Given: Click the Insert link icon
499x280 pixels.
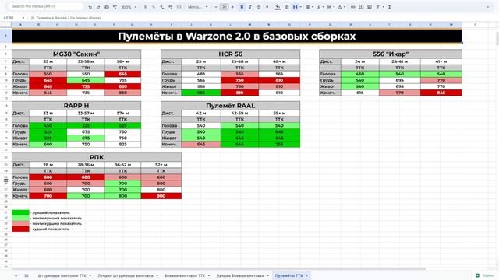Looking at the screenshot, I should tap(352, 7).
